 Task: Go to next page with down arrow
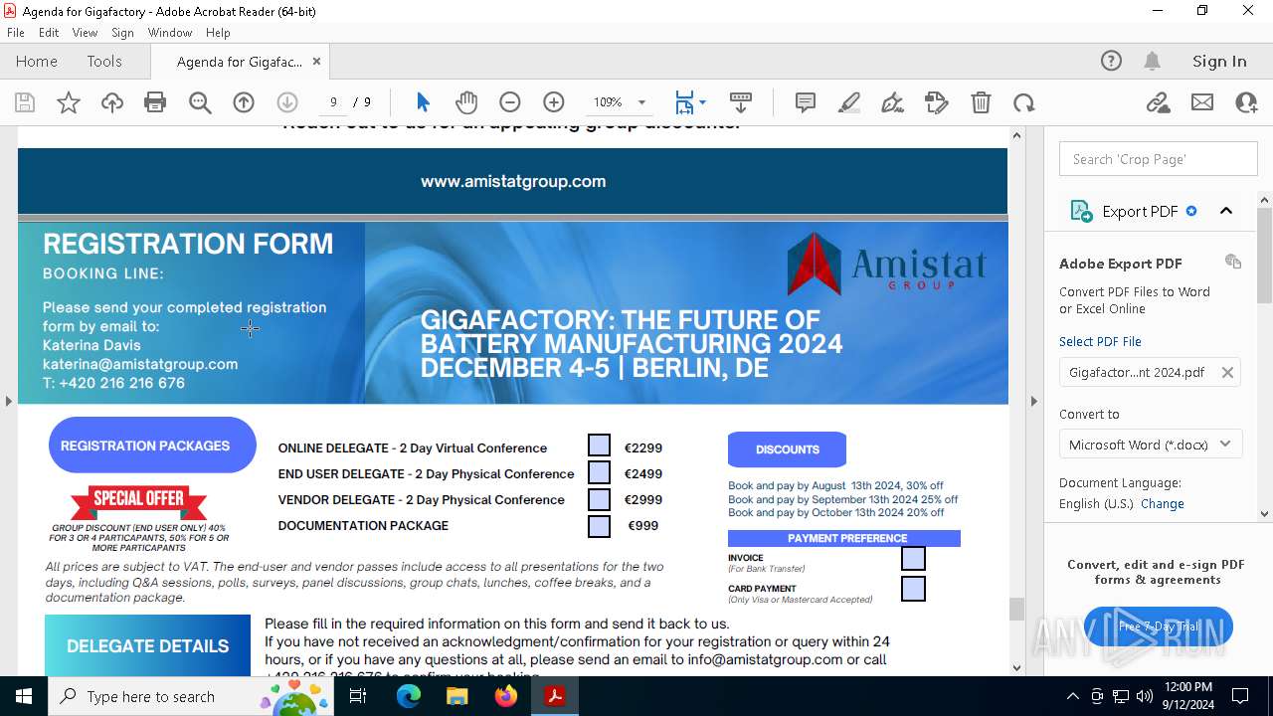287,102
